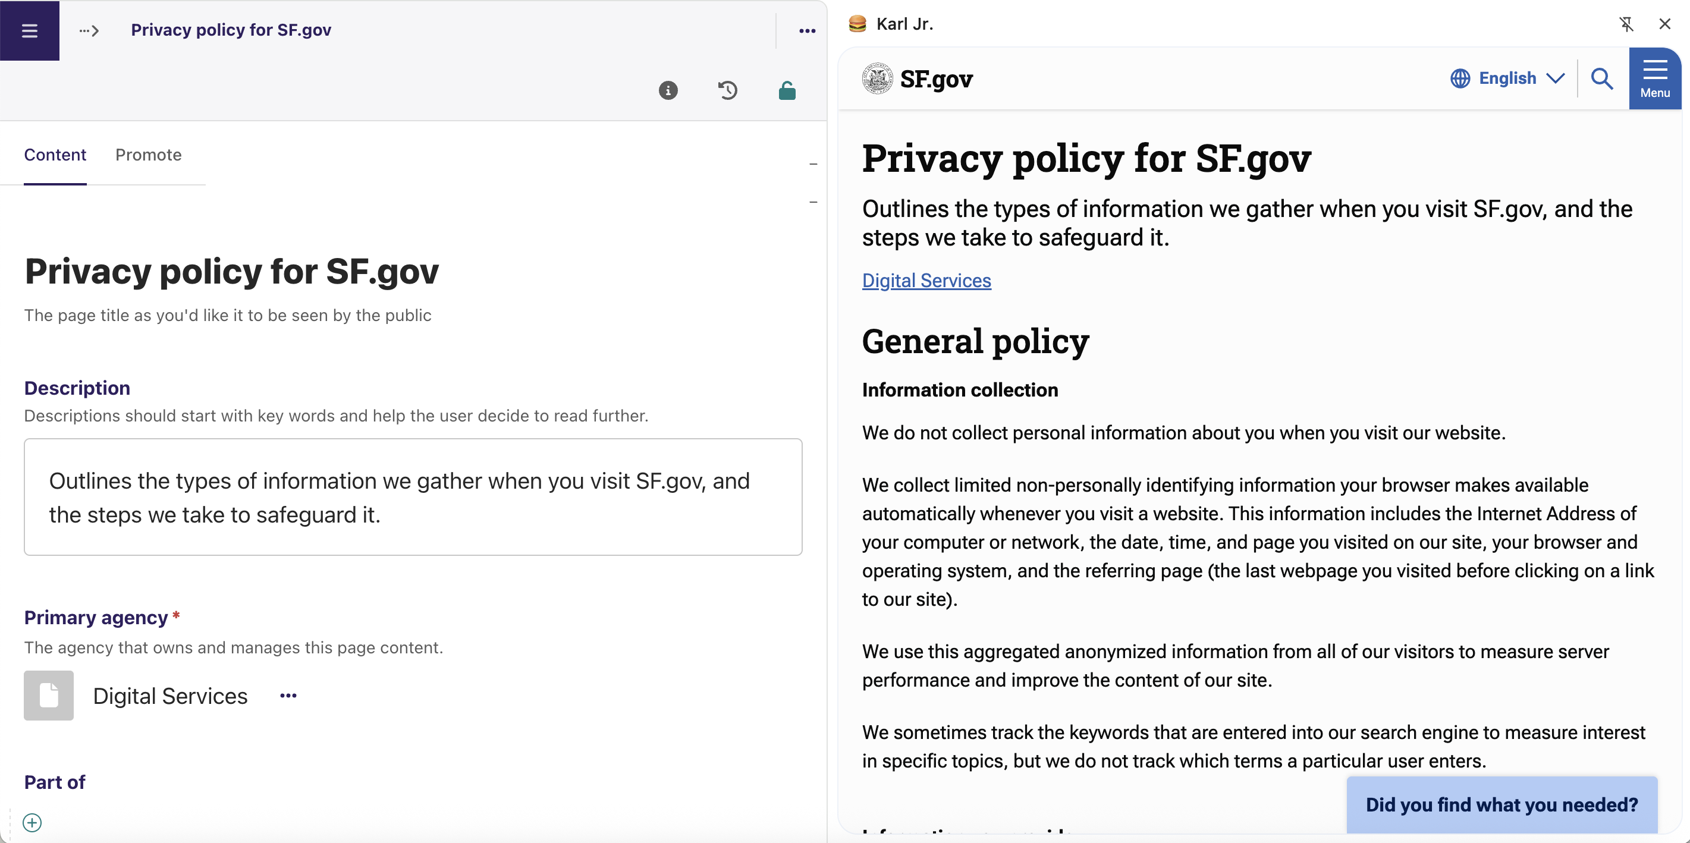1690x843 pixels.
Task: Click into the Description text field
Action: (413, 496)
